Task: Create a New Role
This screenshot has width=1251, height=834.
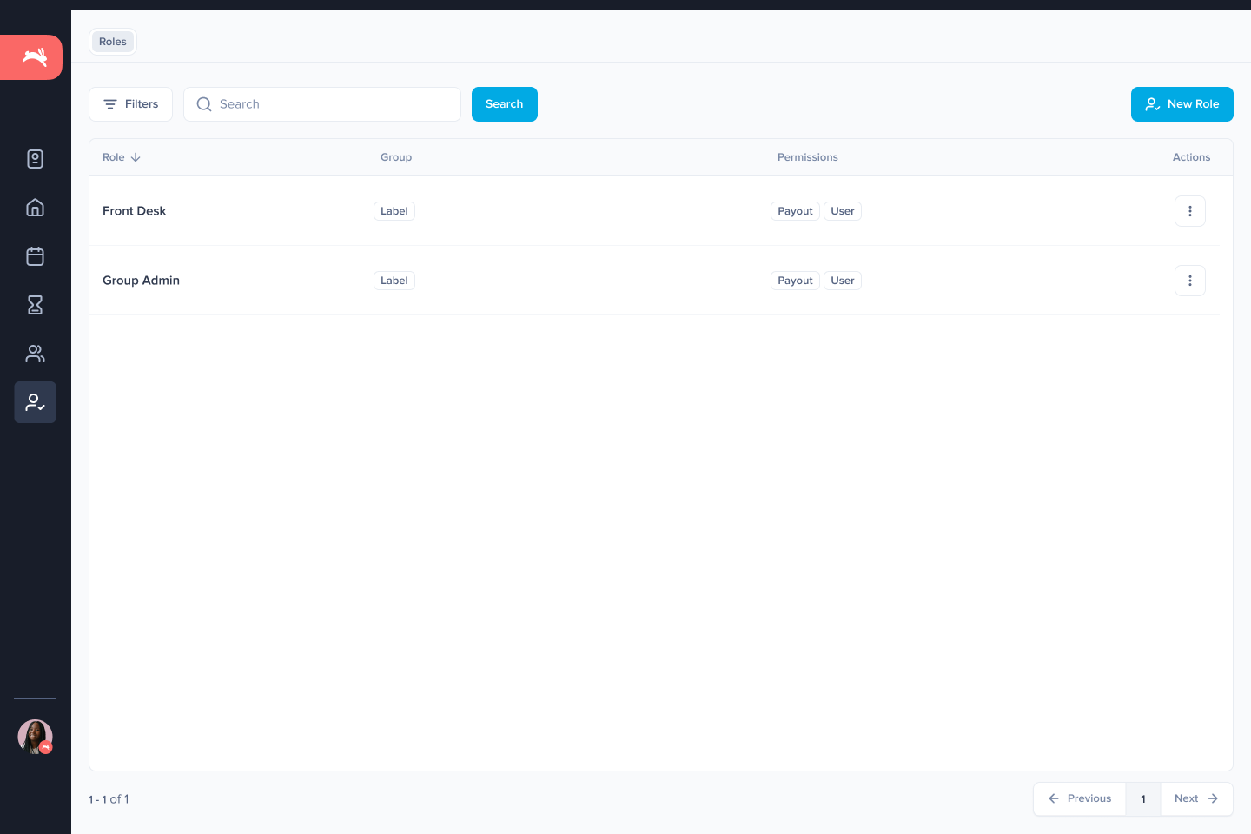Action: (1182, 104)
